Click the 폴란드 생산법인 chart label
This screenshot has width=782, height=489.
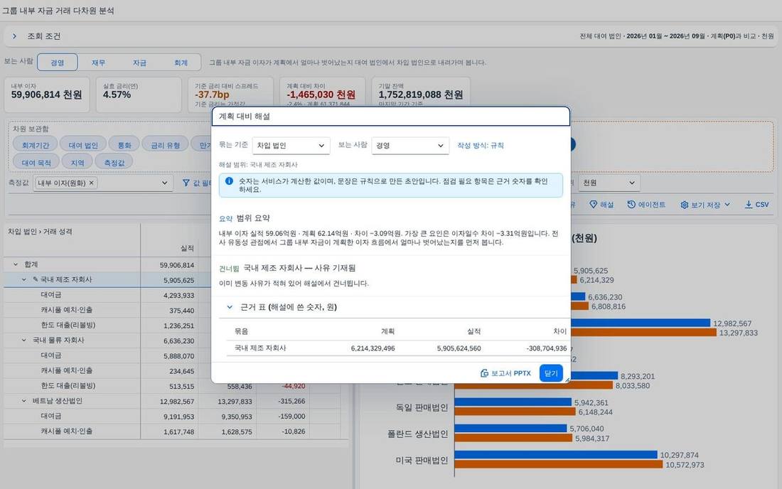(418, 434)
